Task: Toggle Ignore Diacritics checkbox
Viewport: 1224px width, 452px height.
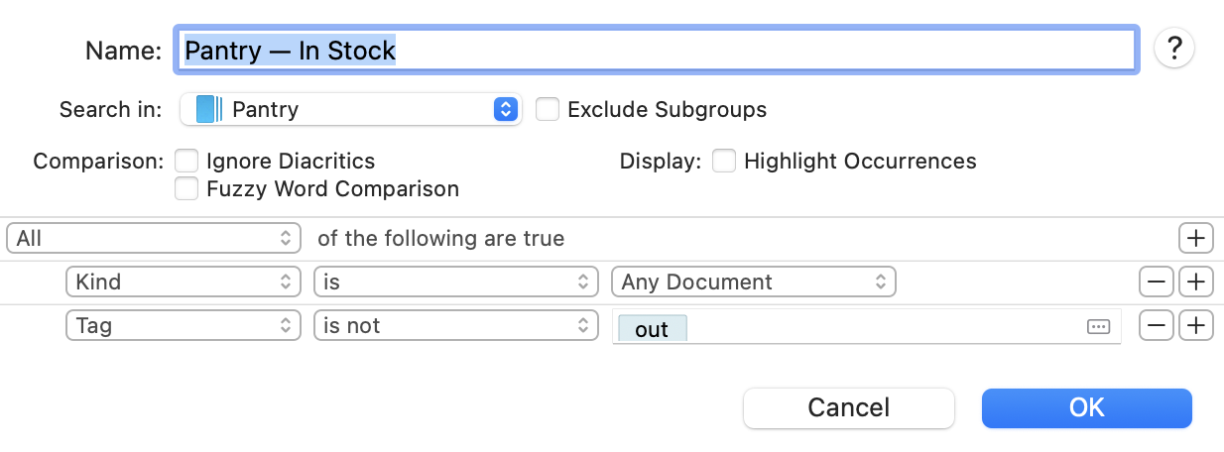Action: pos(186,161)
